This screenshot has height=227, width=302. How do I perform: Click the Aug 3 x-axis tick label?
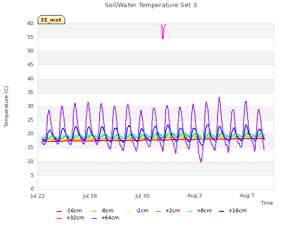(x=194, y=195)
